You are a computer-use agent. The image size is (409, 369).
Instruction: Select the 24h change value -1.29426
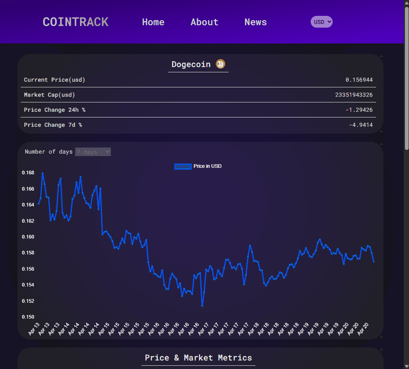(359, 110)
